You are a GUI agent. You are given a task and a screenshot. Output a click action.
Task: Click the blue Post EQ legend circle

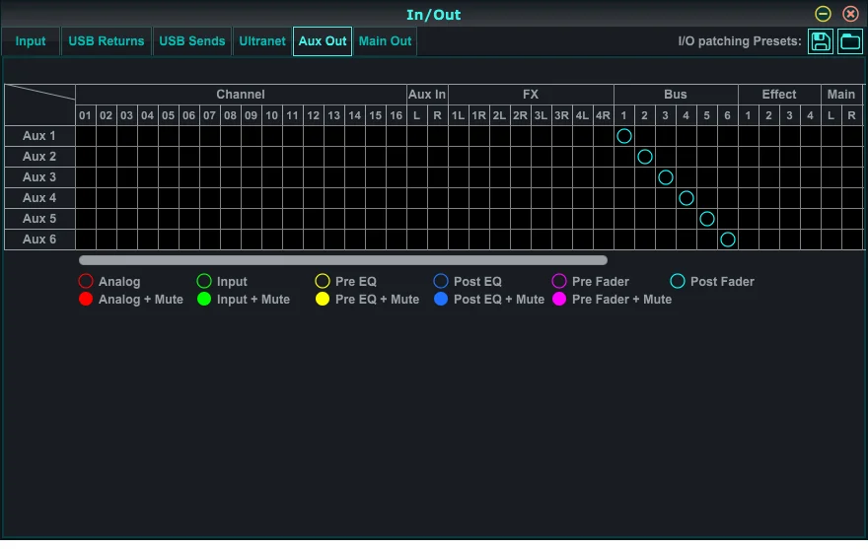point(441,281)
